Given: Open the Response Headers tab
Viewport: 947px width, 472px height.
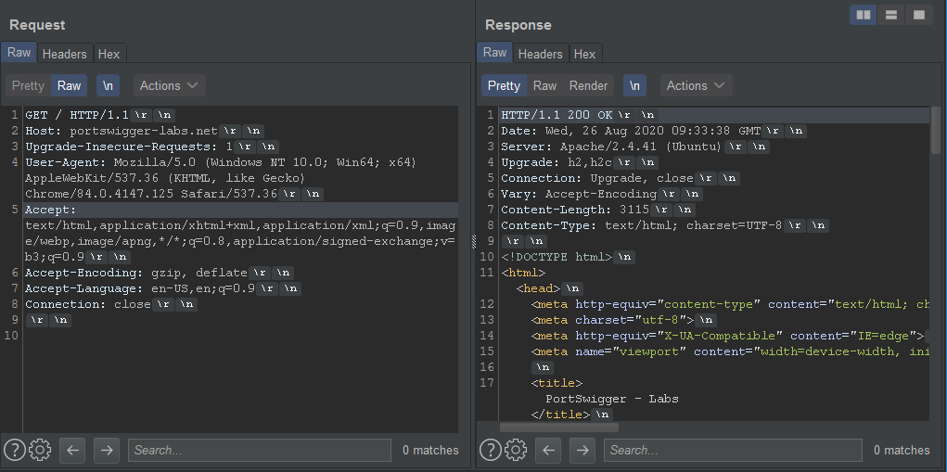Looking at the screenshot, I should 541,54.
